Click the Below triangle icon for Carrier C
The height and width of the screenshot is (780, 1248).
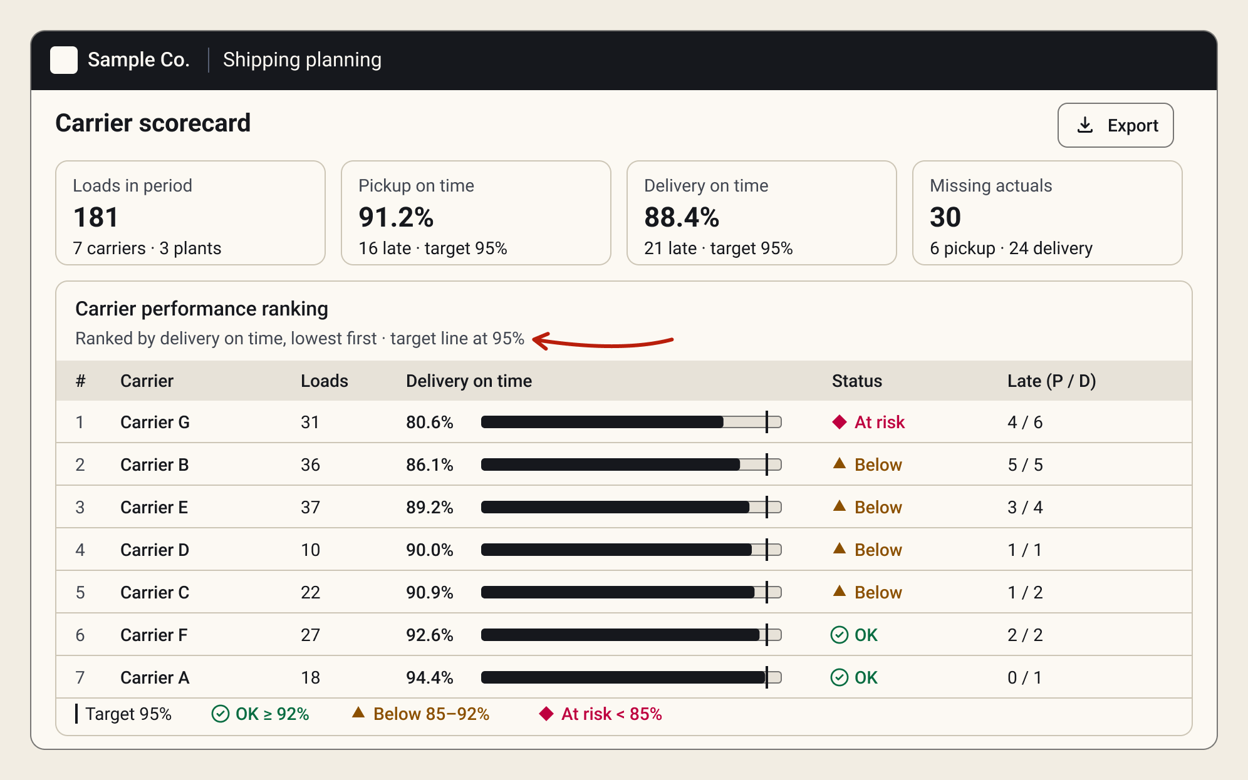coord(840,592)
